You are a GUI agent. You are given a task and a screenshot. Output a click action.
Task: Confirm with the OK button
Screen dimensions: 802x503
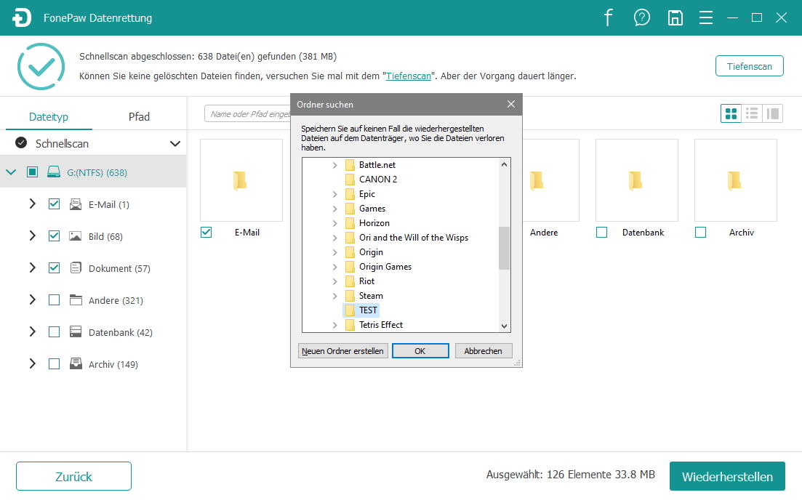420,350
